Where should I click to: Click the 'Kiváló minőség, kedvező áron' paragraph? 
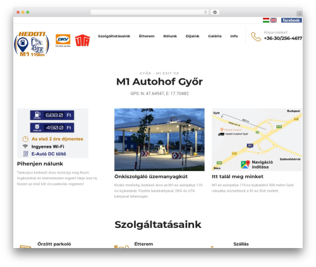point(159,191)
